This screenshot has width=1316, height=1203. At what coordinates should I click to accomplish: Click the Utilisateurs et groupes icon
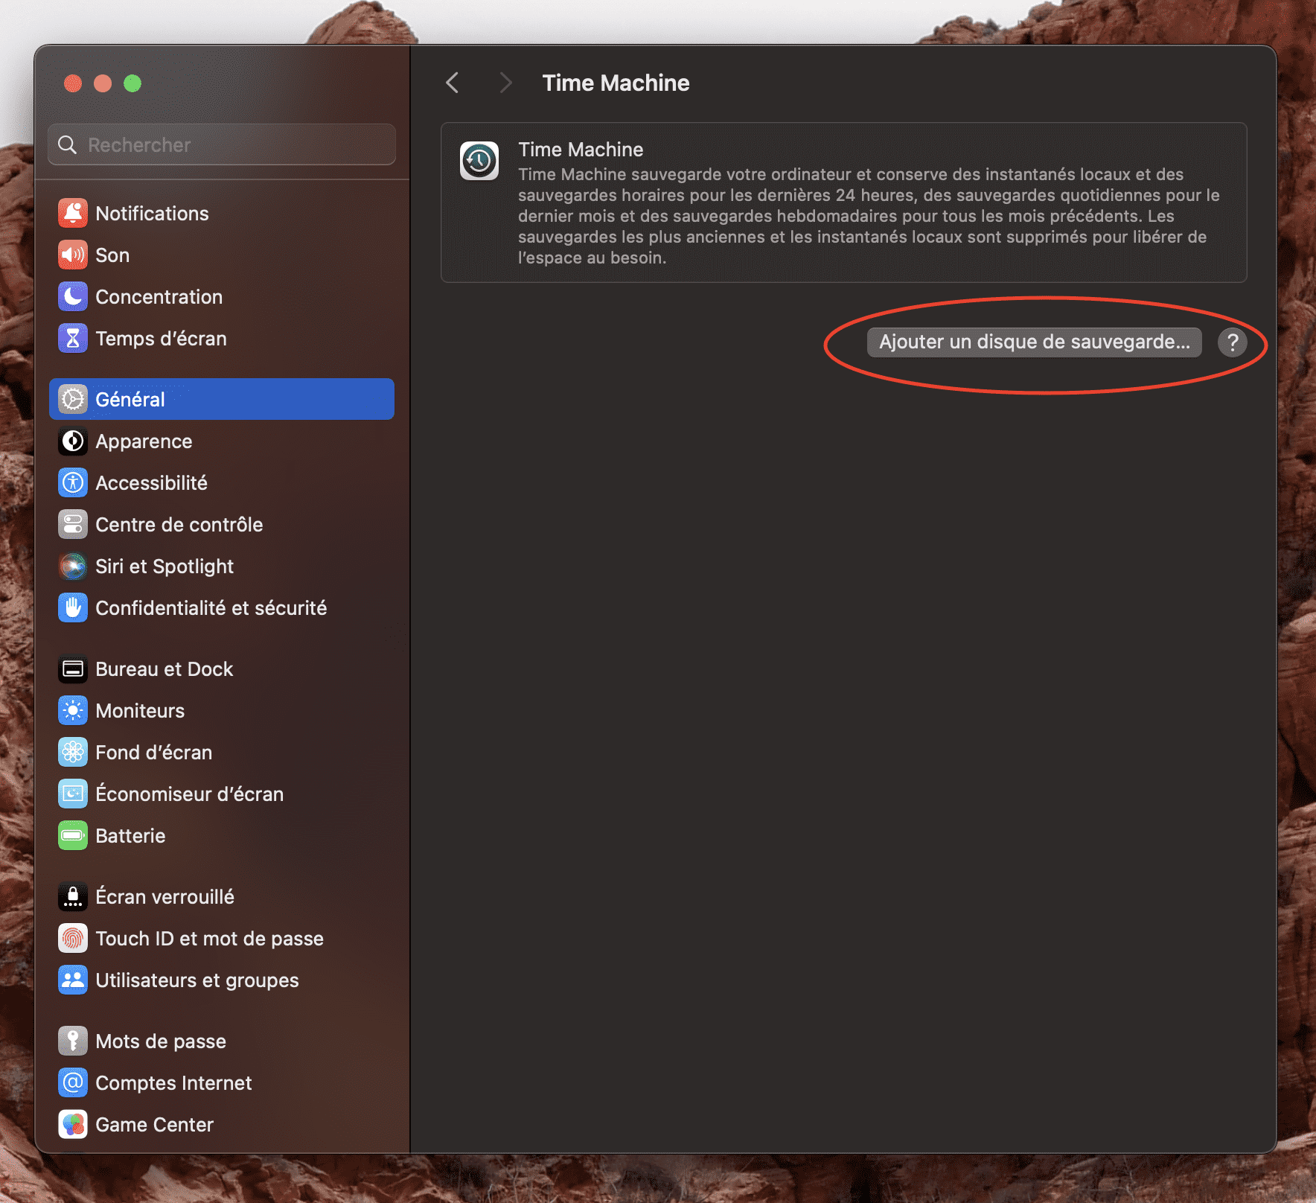(73, 980)
